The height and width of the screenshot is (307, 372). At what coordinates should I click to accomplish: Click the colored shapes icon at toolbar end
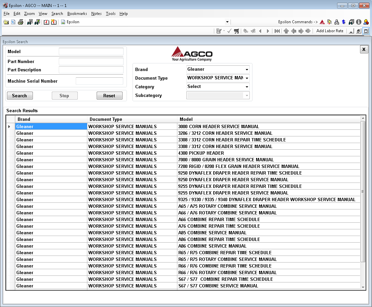[x=366, y=22]
